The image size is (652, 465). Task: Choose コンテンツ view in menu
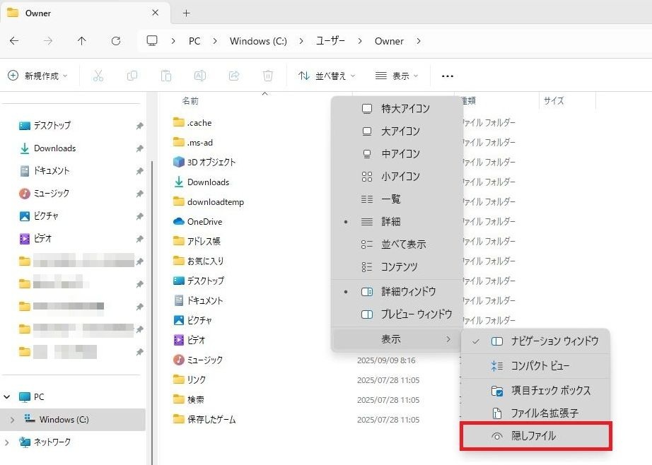400,267
